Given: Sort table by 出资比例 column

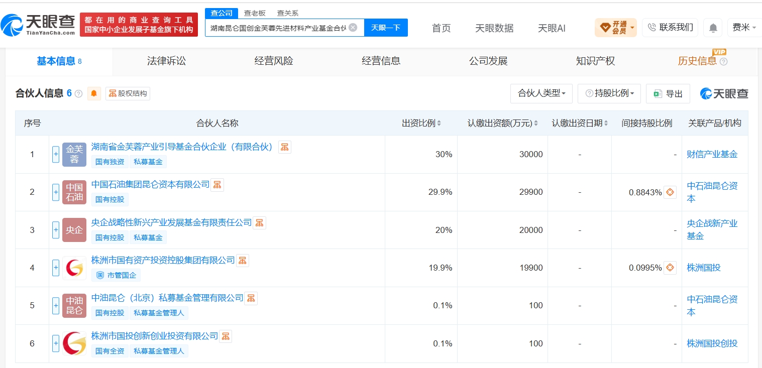Looking at the screenshot, I should click(421, 123).
